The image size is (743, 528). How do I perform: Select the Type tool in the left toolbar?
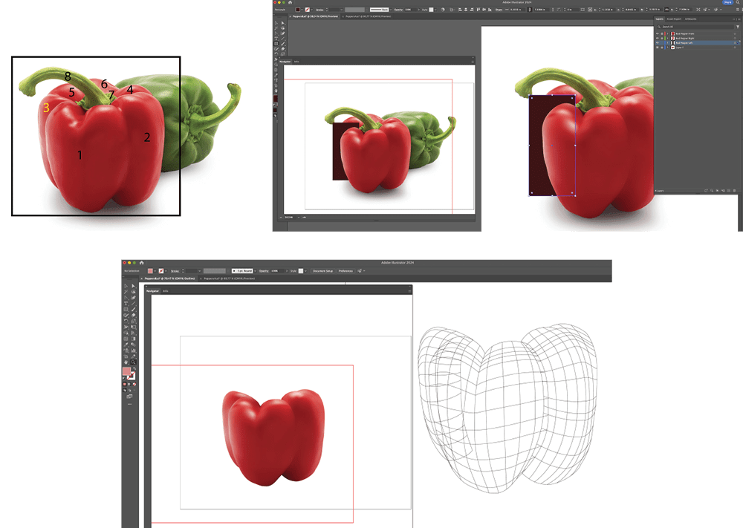pyautogui.click(x=125, y=304)
